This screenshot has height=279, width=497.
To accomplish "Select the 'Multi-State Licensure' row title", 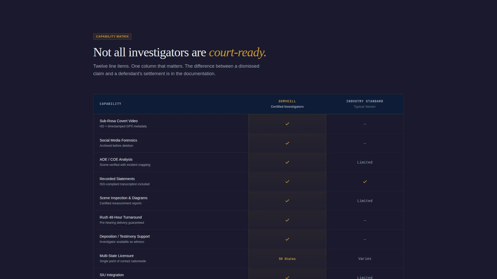I will click(116, 256).
